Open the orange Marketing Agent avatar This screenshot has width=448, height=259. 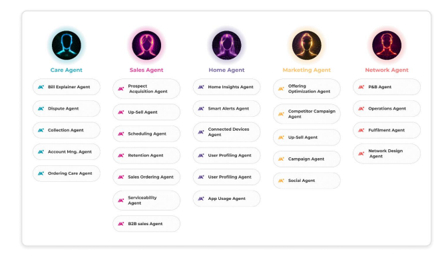tap(307, 45)
